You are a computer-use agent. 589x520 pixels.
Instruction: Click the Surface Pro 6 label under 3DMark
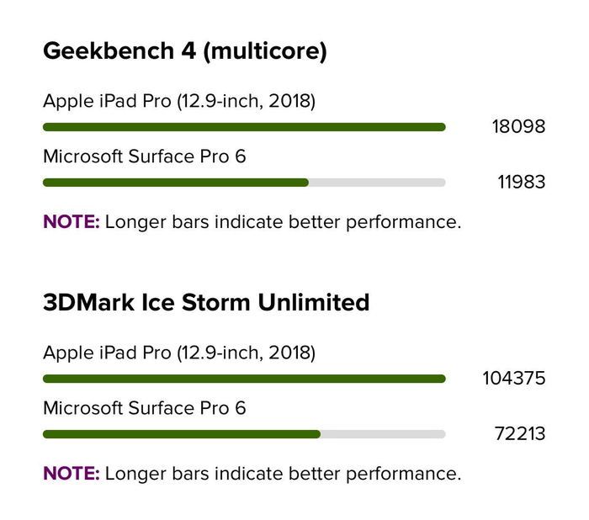click(144, 408)
